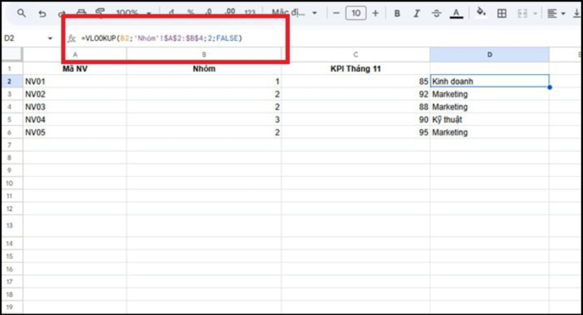
Task: Expand the name box dropdown arrow
Action: coord(50,39)
